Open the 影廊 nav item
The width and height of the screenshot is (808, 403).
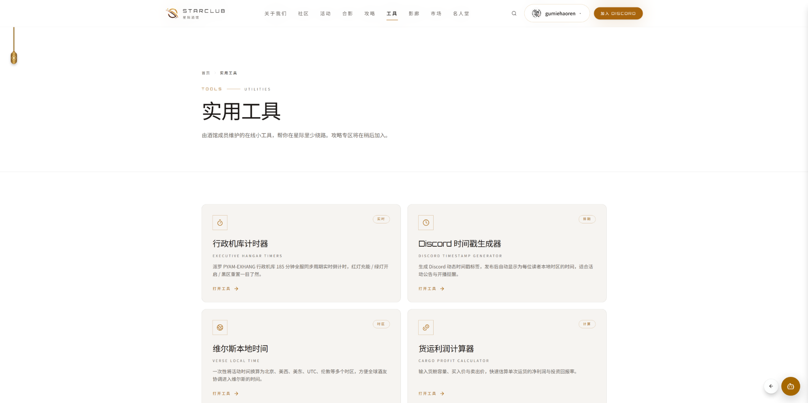414,13
